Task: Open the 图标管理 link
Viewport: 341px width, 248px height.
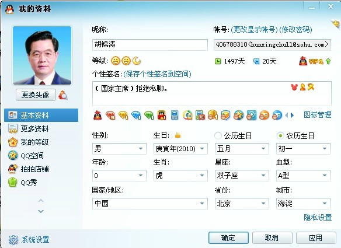Action: (318, 115)
